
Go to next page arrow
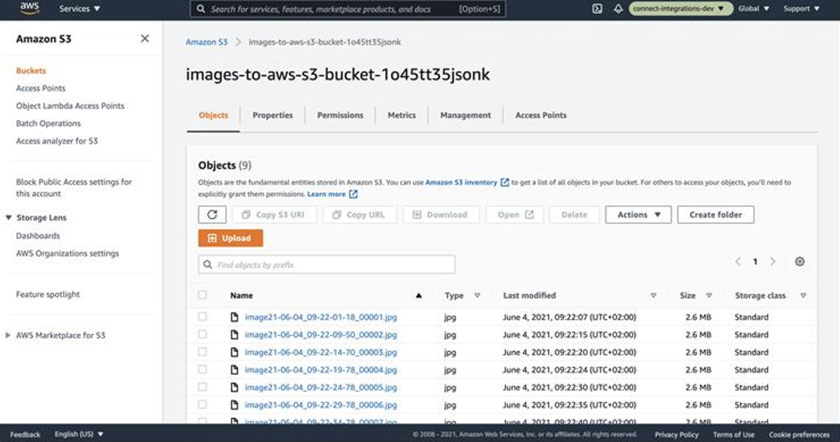tap(772, 261)
